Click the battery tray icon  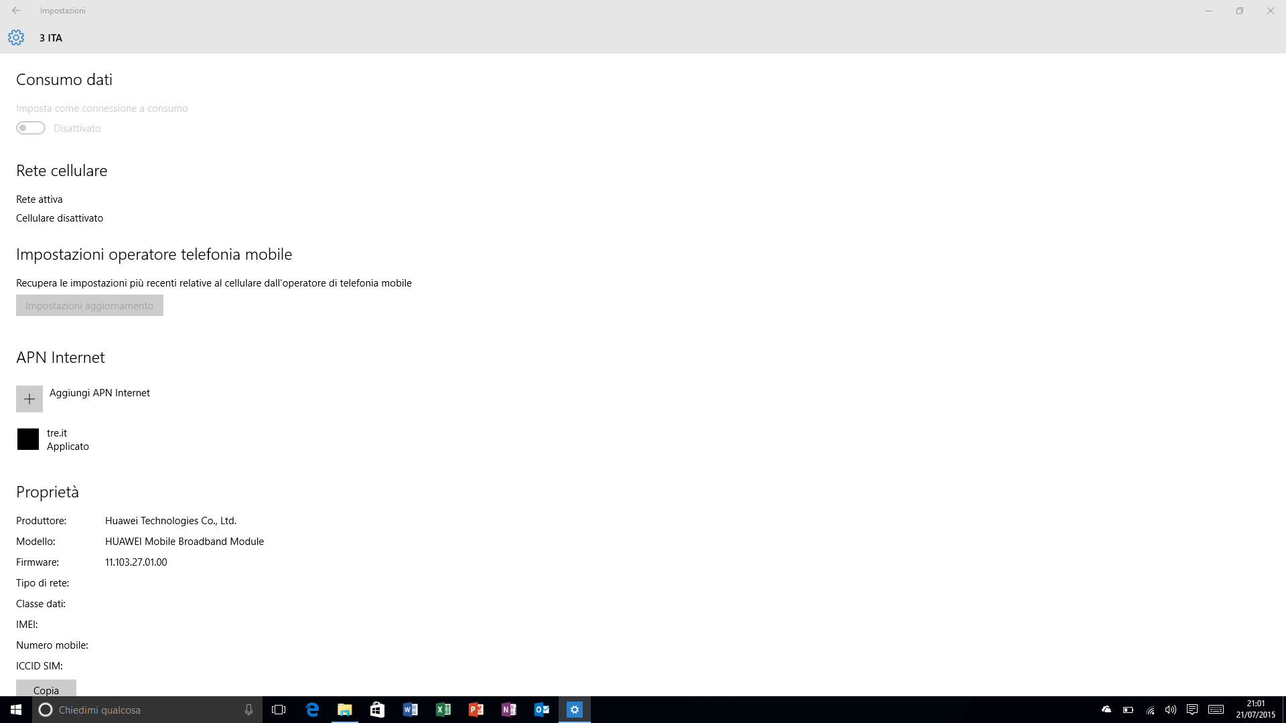pyautogui.click(x=1128, y=710)
